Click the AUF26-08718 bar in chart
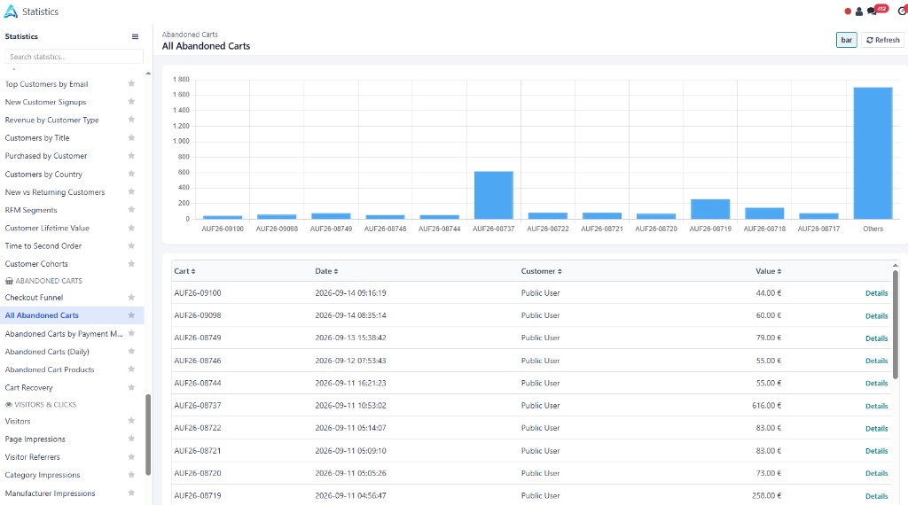908x505 pixels. (764, 213)
